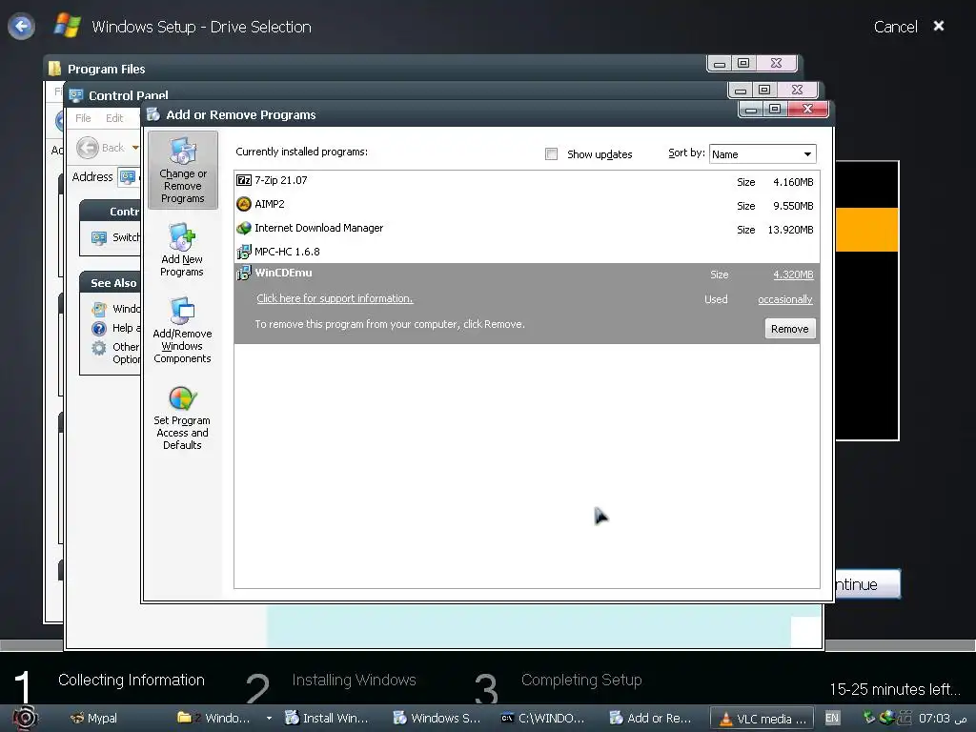This screenshot has width=976, height=732.
Task: Switch to the Windo... folder taskbar group
Action: click(x=214, y=719)
